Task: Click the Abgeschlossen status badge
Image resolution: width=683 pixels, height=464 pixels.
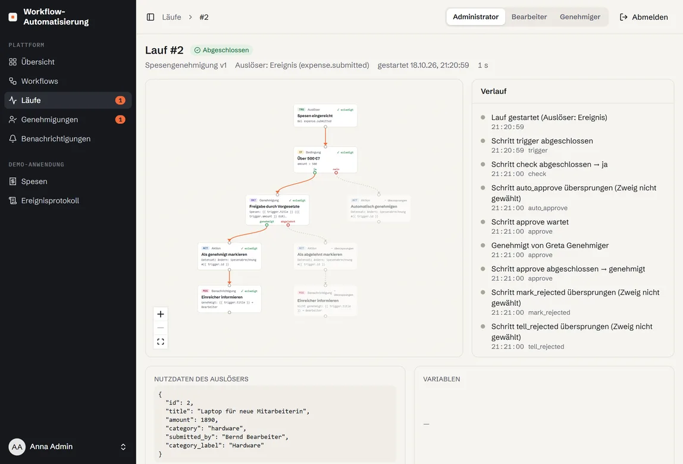Action: pos(221,50)
